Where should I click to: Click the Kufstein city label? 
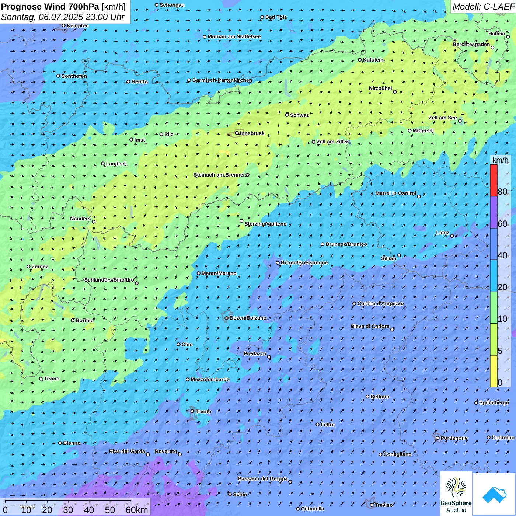[x=373, y=60]
